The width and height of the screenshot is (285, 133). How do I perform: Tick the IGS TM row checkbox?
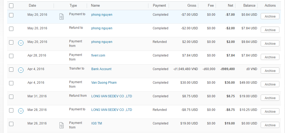[x=11, y=124]
